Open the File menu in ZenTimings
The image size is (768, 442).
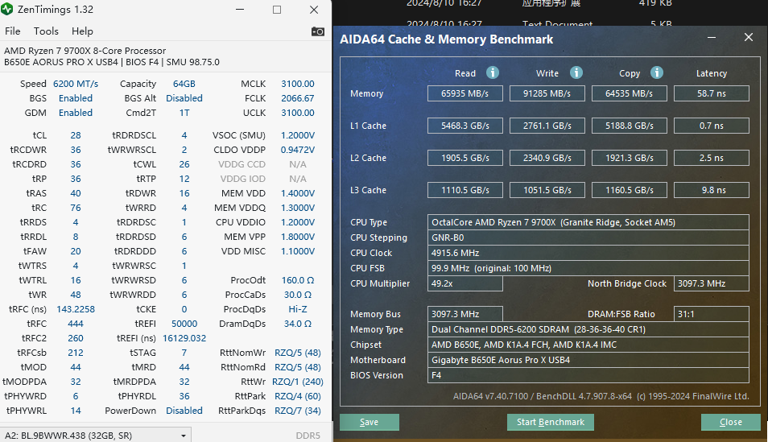pyautogui.click(x=13, y=31)
